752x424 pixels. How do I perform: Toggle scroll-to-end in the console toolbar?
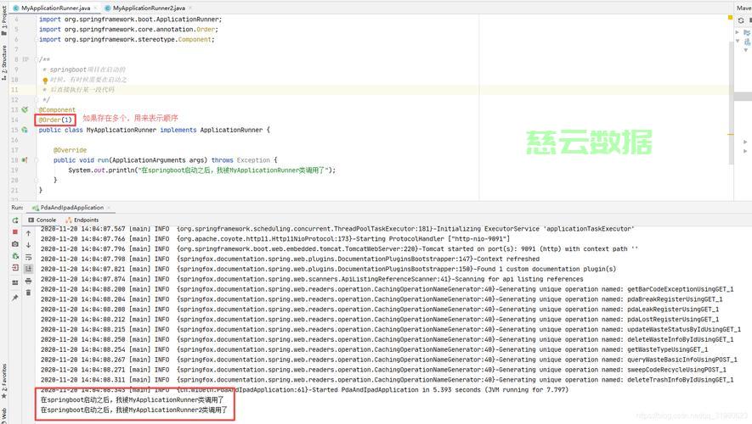click(28, 269)
